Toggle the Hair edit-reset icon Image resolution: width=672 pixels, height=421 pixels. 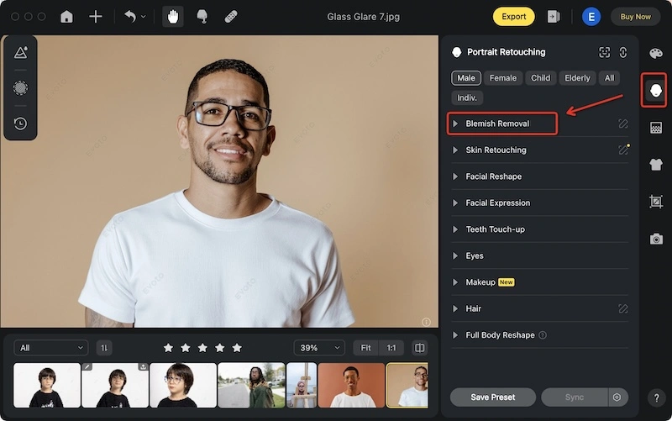(622, 308)
